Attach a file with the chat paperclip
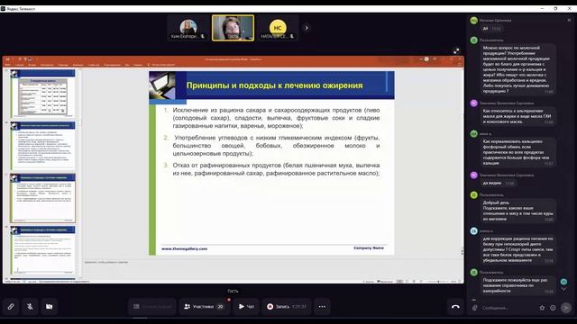 point(475,308)
